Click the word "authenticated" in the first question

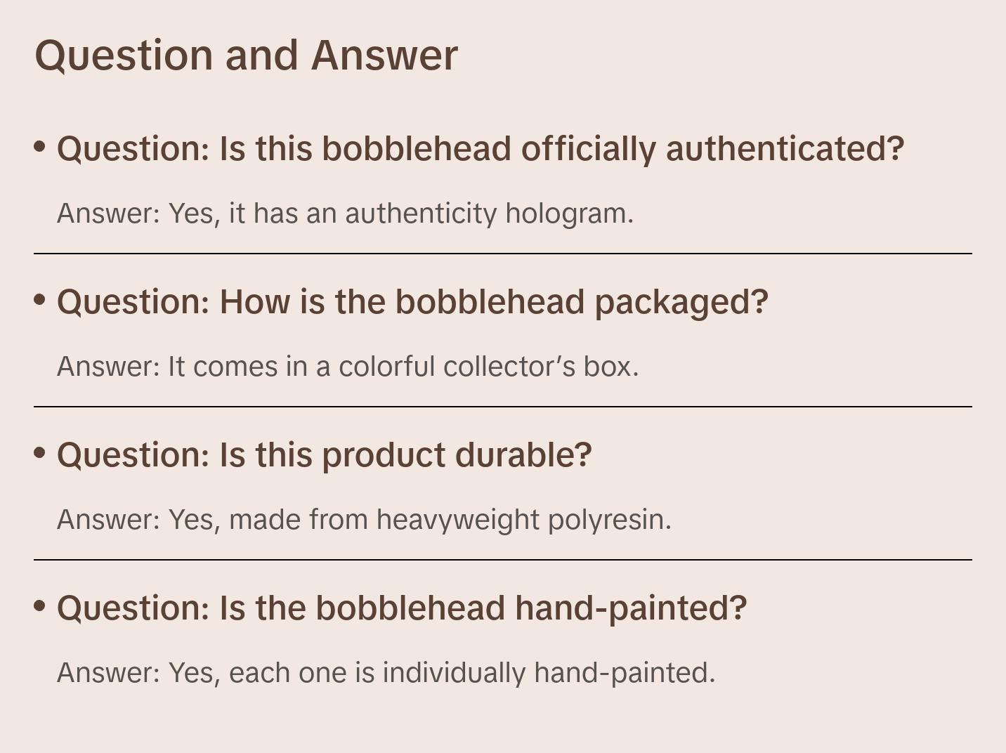[x=784, y=149]
